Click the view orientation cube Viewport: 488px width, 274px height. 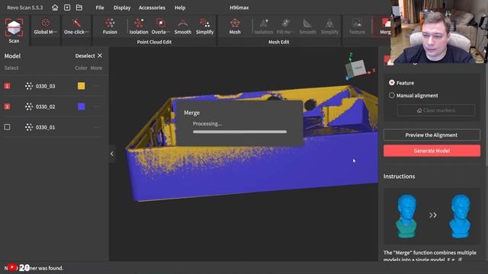coord(356,68)
